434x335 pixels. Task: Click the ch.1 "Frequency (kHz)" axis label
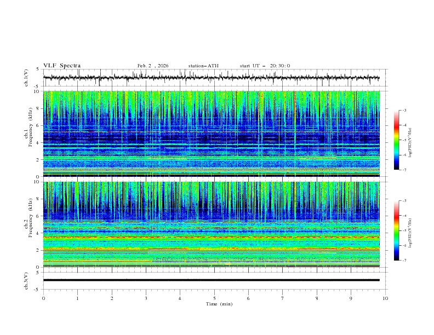(30, 126)
